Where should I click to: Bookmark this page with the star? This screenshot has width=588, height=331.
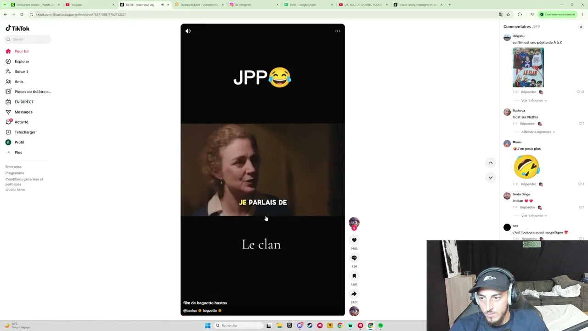coord(508,14)
